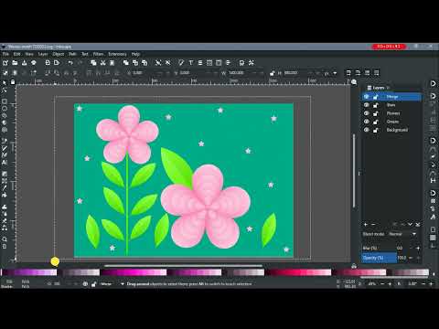
Task: Hide the Background layer
Action: pyautogui.click(x=367, y=130)
